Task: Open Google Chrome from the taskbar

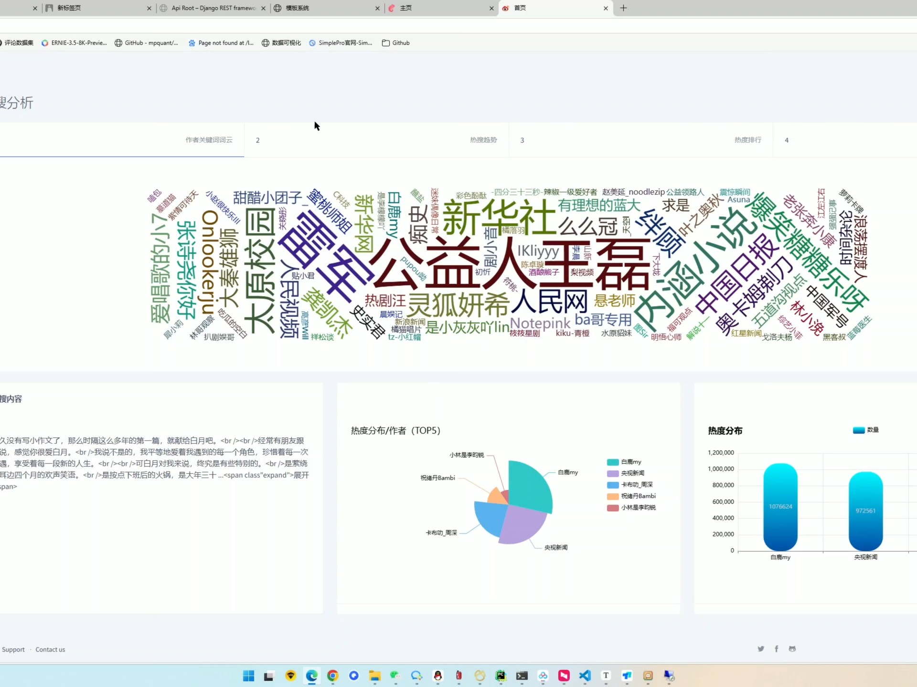Action: 333,676
